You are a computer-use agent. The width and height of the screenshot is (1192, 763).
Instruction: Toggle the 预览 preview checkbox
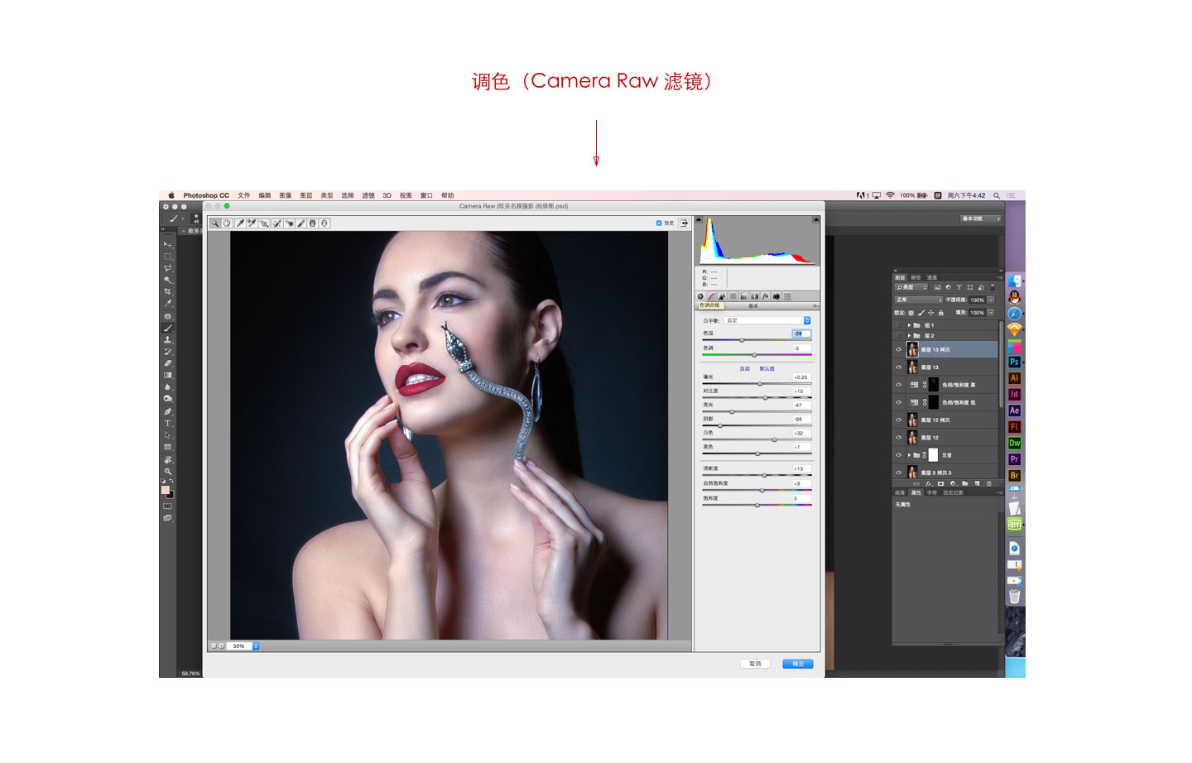(659, 223)
